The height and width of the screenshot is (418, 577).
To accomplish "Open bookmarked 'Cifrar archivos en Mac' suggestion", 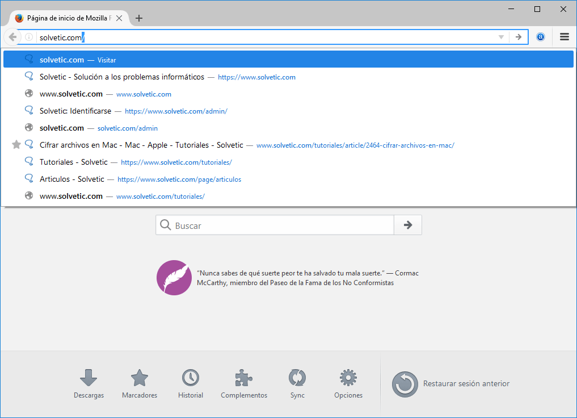I will point(288,145).
